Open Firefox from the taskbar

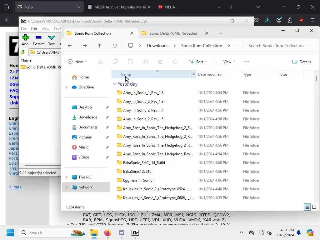[107, 232]
